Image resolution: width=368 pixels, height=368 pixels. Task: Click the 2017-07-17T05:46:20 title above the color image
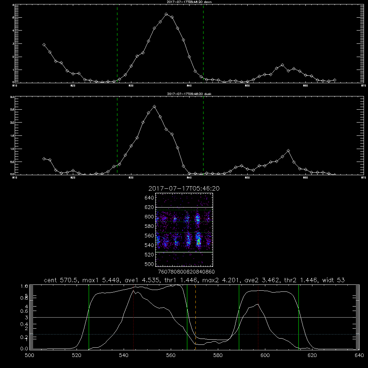click(184, 188)
